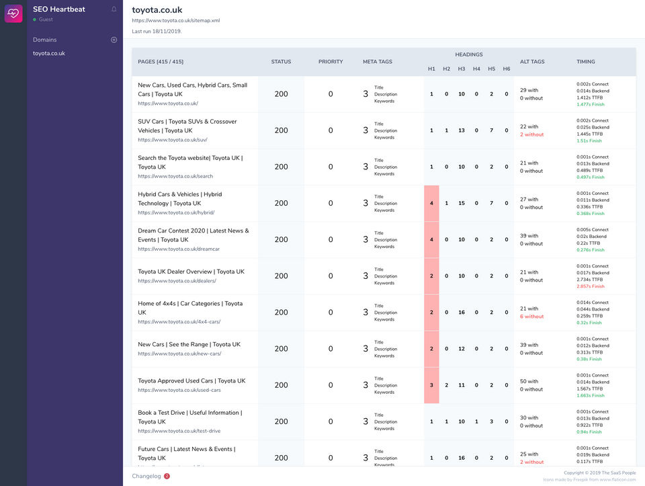Open the toyota.co.uk/dealers/ URL link
This screenshot has width=645, height=486.
tap(177, 281)
